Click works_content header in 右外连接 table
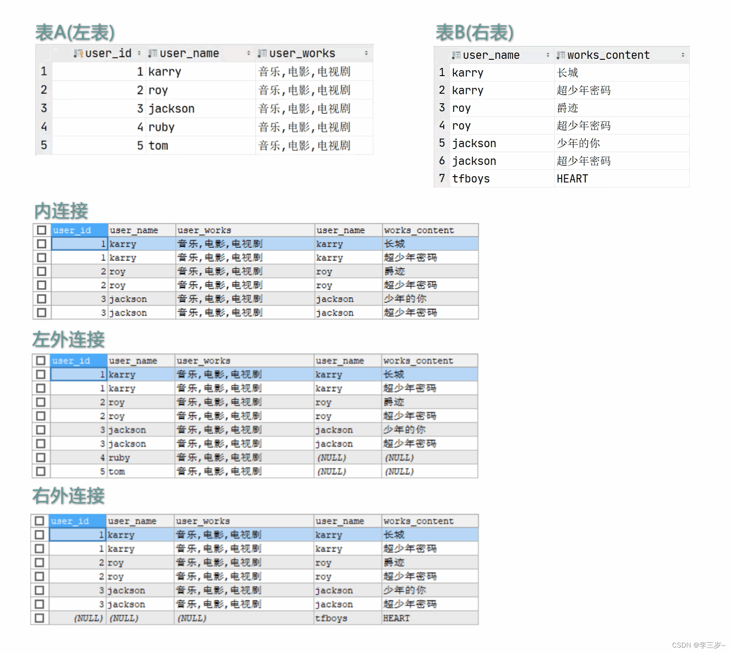The height and width of the screenshot is (653, 732). [x=430, y=521]
